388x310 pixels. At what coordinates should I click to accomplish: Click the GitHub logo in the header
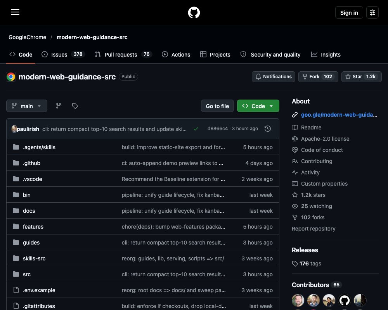click(x=194, y=12)
